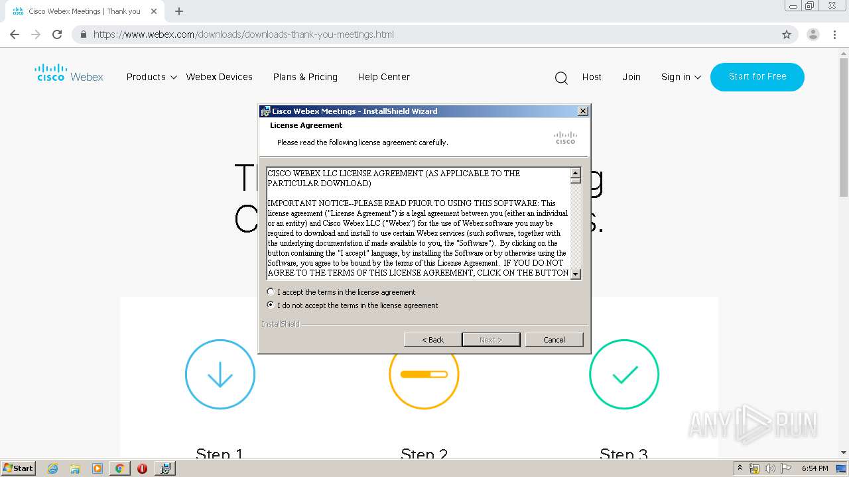Open Internet Explorer from the taskbar
The height and width of the screenshot is (477, 849).
click(53, 468)
